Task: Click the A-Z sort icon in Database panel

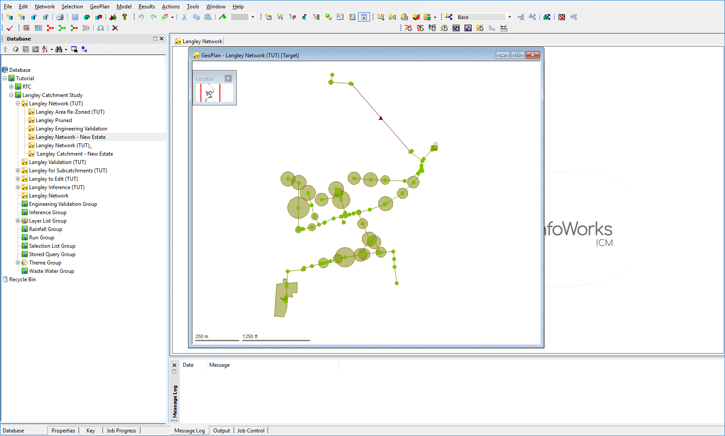Action: (x=45, y=49)
